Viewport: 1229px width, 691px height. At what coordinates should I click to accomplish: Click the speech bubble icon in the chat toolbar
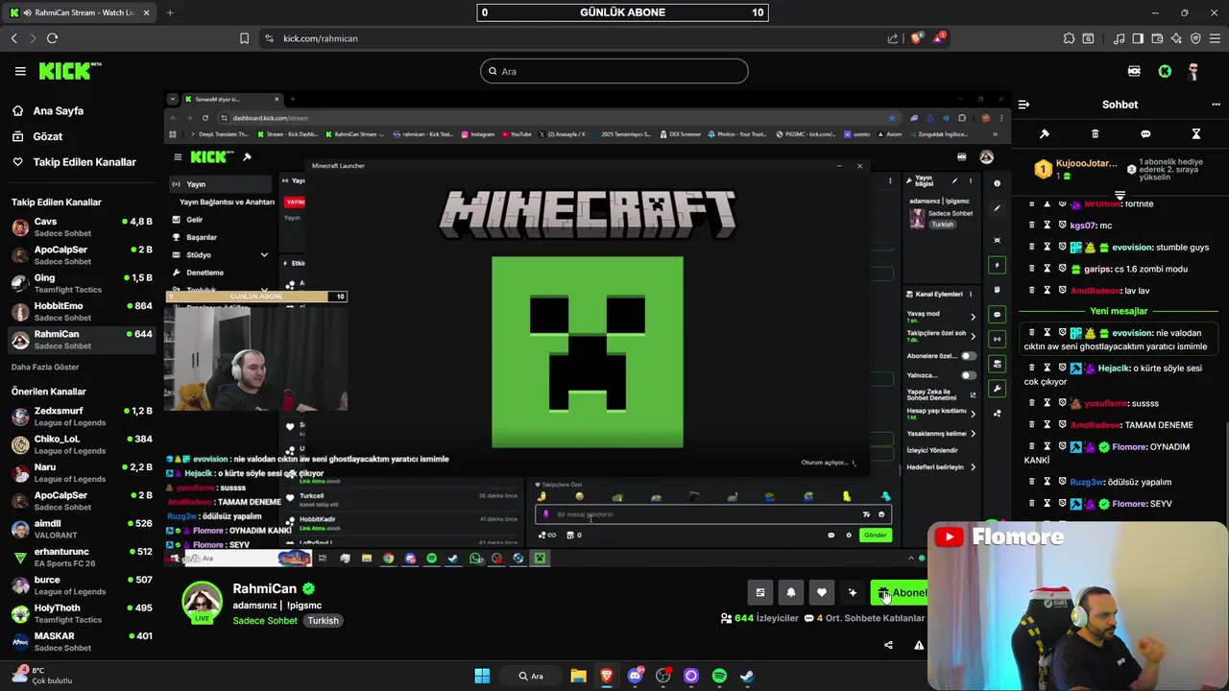1145,134
